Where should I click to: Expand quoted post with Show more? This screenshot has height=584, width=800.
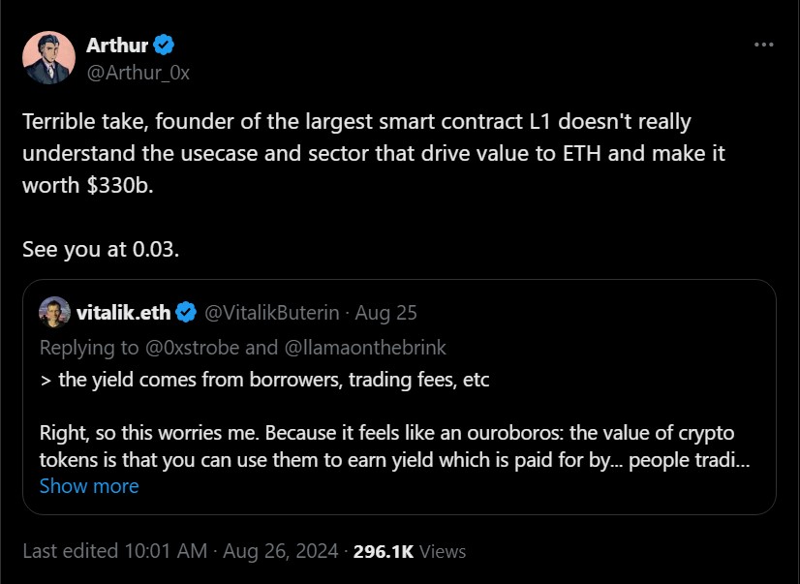(89, 485)
